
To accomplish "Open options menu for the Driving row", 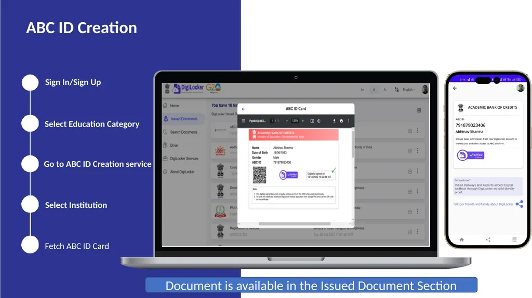I will pyautogui.click(x=418, y=191).
